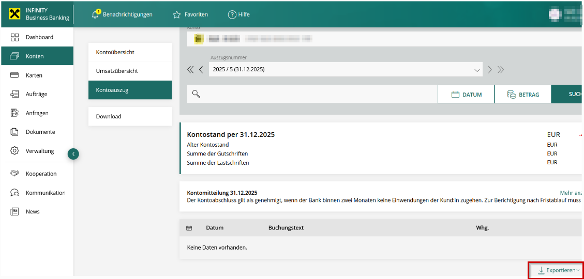Collapse the sidebar with round arrow button
The height and width of the screenshot is (279, 584).
pos(73,153)
